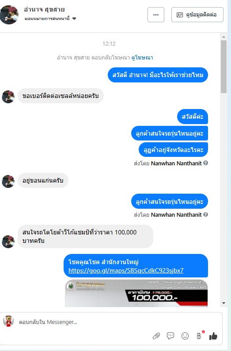Click the conversation scrollbar thumb
This screenshot has height=351, width=231.
(223, 66)
